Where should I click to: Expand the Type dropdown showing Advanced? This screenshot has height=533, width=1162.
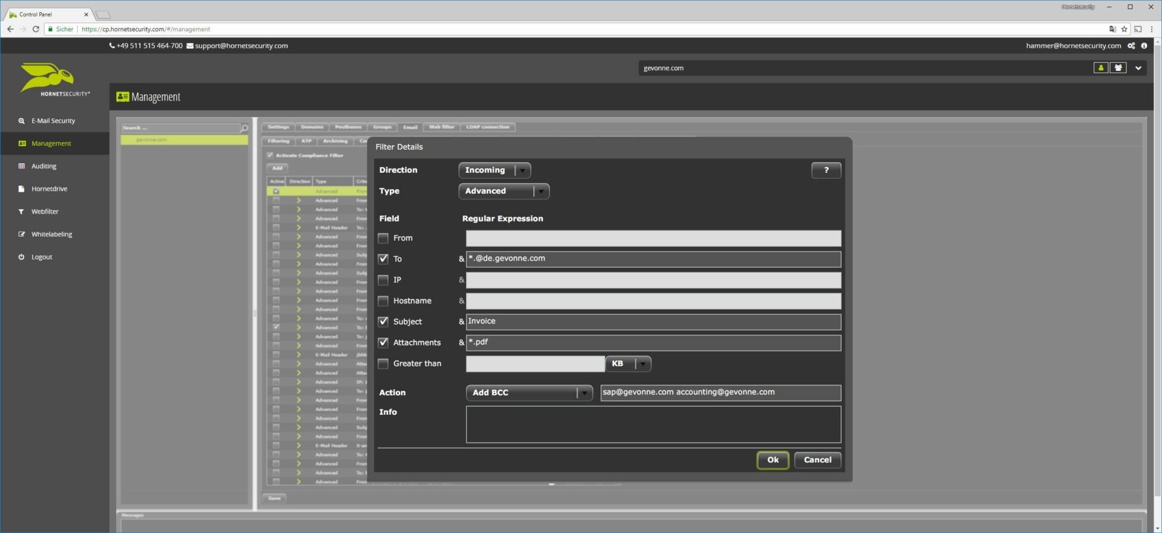point(504,191)
